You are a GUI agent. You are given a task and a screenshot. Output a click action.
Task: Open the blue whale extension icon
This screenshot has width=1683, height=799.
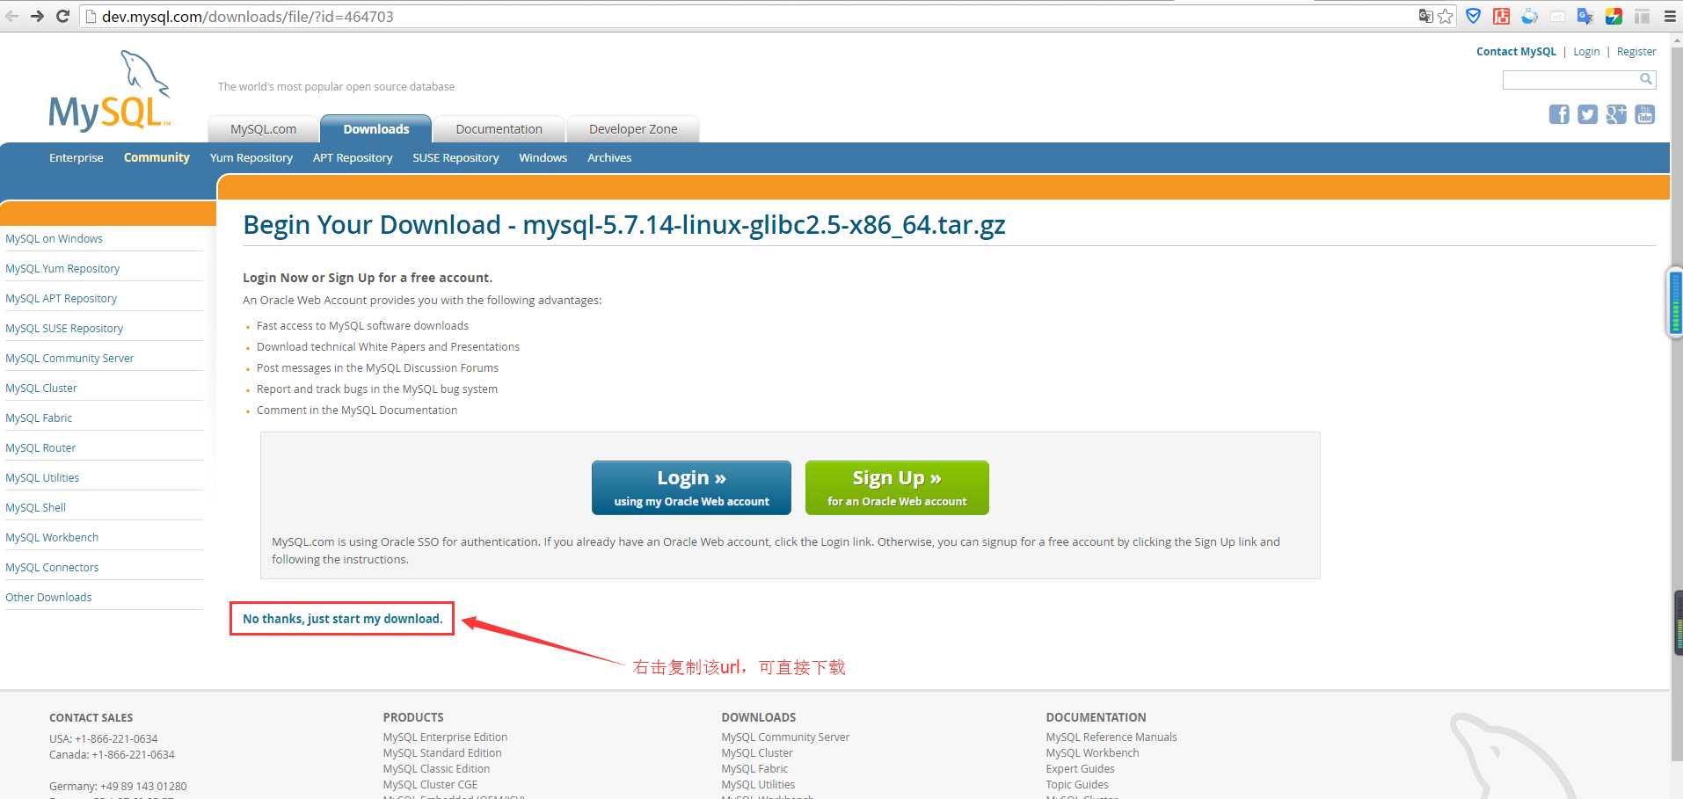click(1530, 16)
